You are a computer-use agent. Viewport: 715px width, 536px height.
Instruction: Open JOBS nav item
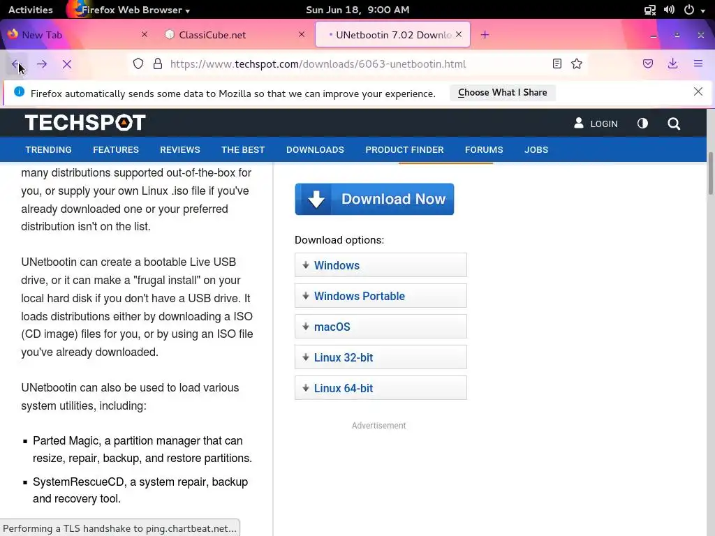click(x=536, y=149)
